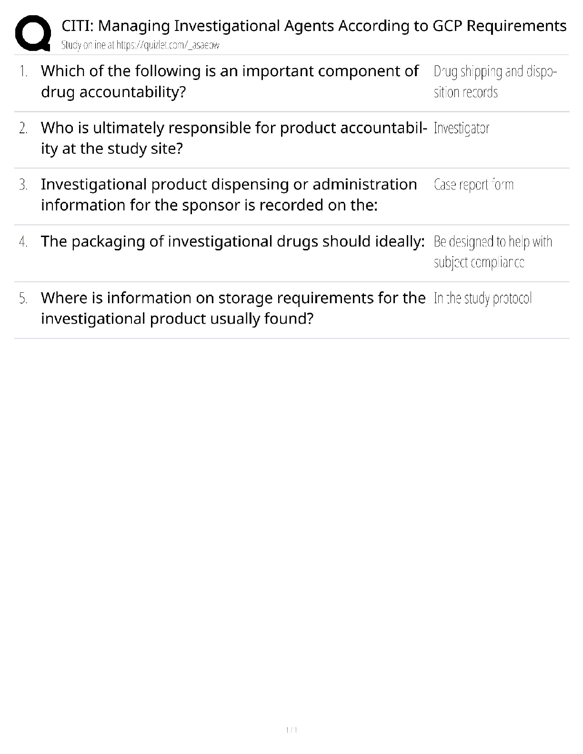The width and height of the screenshot is (583, 754).
Task: Select the question about drug accountability component
Action: pyautogui.click(x=230, y=81)
